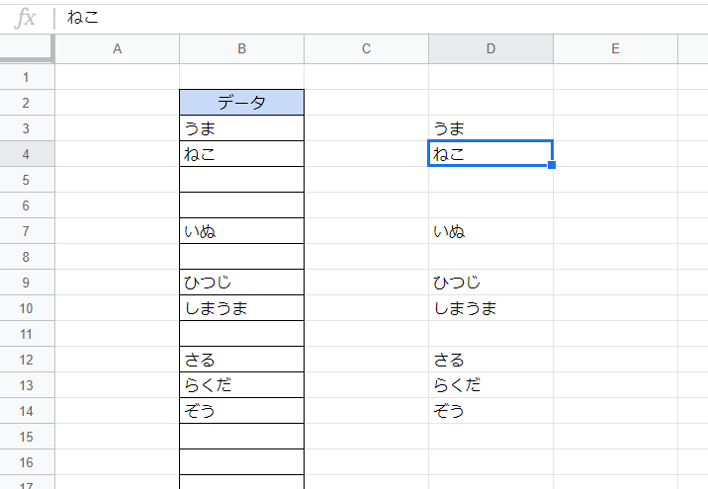Screen dimensions: 708x489
Task: Select cell B13 with らくだ
Action: click(x=241, y=385)
